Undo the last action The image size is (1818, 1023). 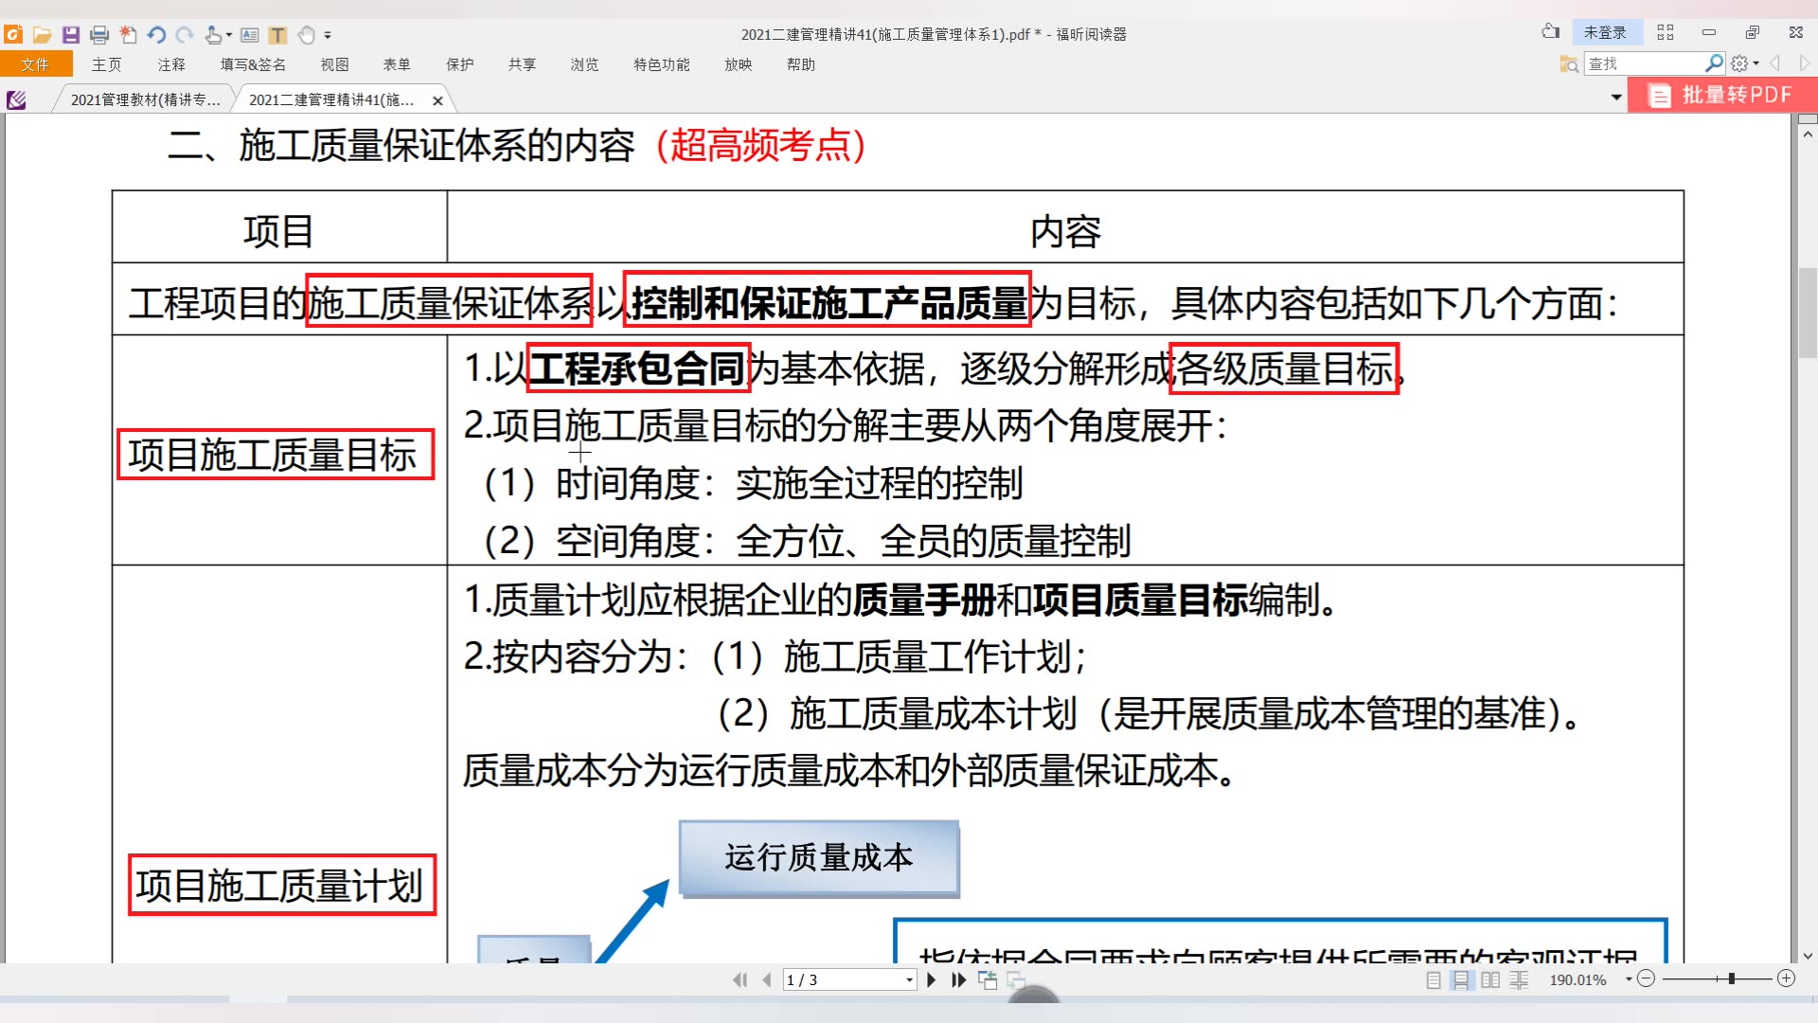click(x=156, y=35)
